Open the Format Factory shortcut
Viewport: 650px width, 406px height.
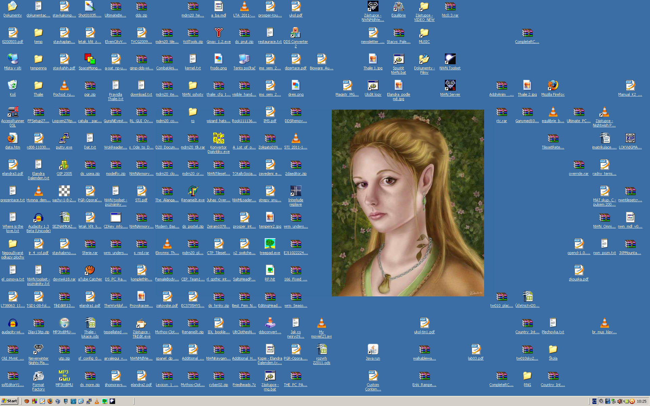[x=38, y=376]
